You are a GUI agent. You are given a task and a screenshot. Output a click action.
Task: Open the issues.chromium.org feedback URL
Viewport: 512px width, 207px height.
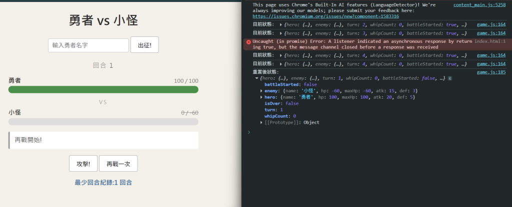[x=325, y=16]
